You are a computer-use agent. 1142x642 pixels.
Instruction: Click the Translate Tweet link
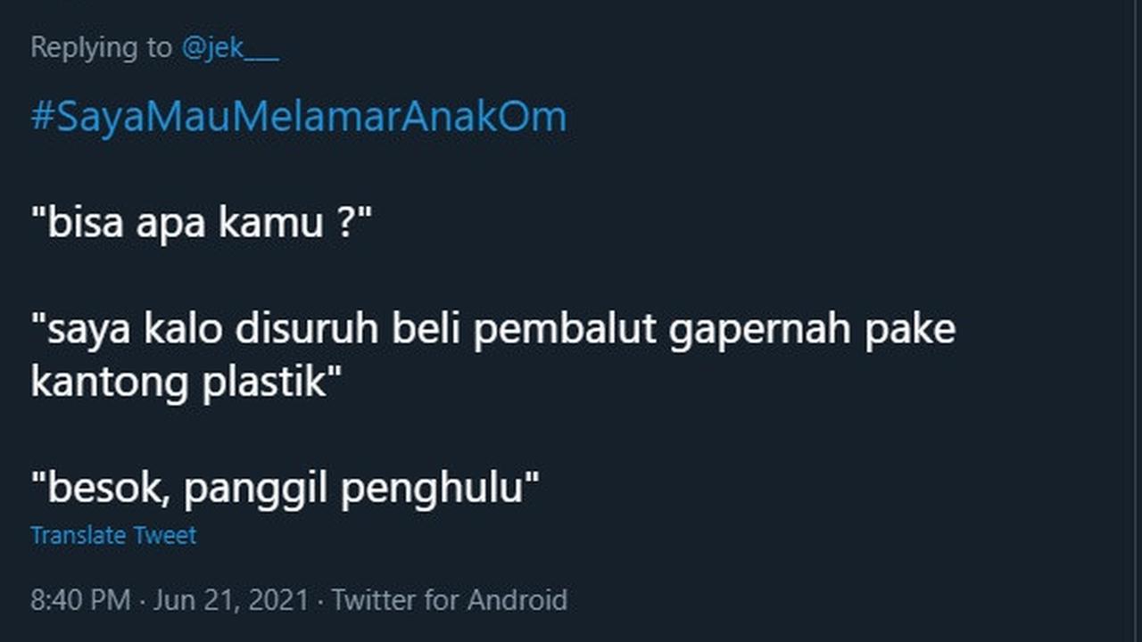pyautogui.click(x=113, y=535)
